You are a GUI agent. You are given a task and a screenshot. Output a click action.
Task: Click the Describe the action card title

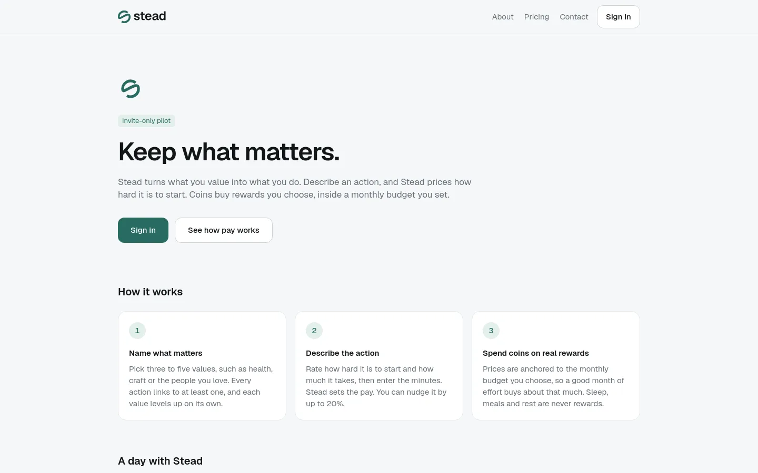[343, 353]
